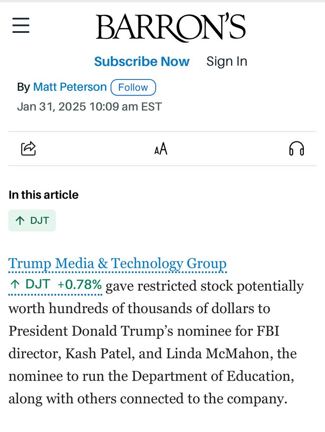Open the Sign In page

[227, 61]
